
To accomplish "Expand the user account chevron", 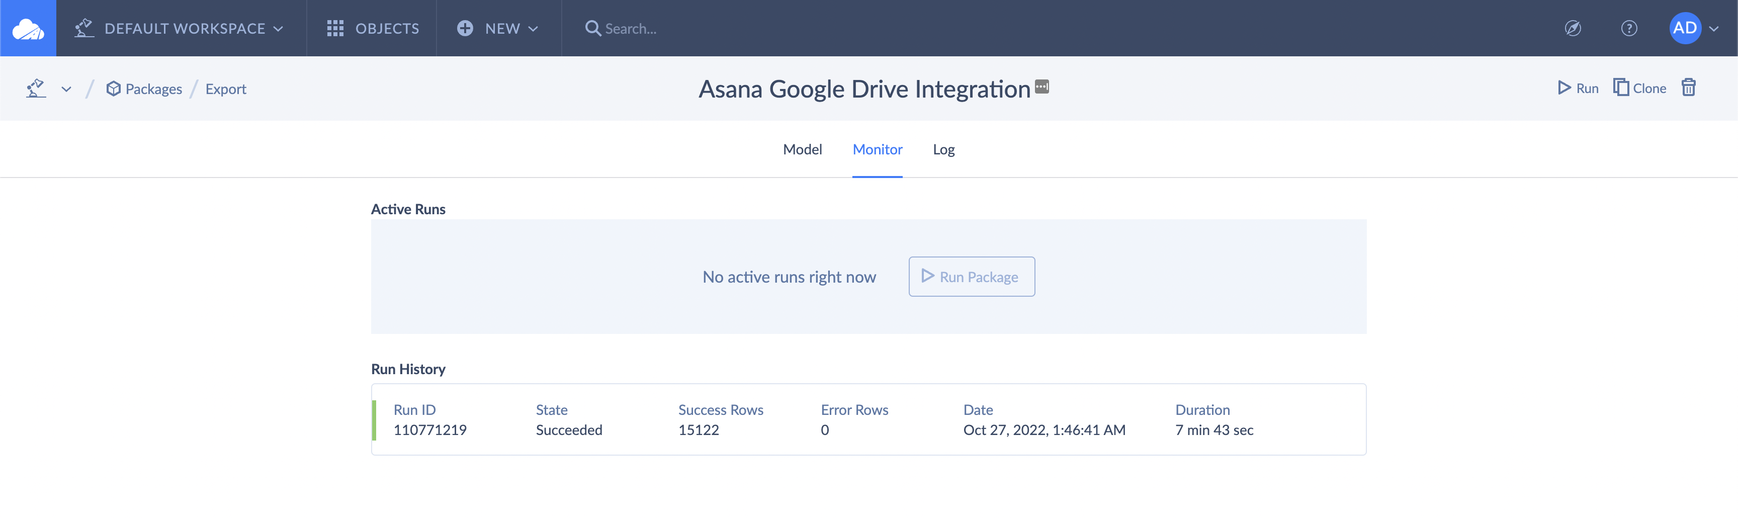I will pos(1714,29).
